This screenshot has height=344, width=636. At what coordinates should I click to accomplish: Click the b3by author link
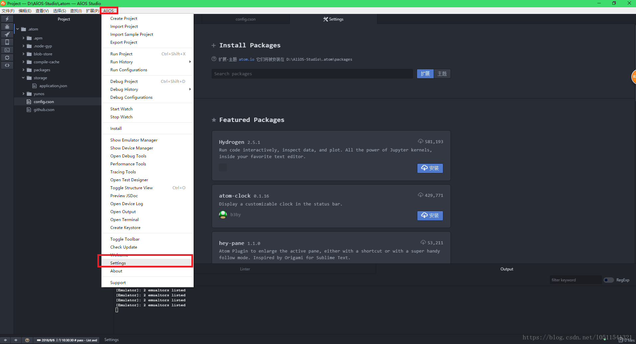click(236, 215)
